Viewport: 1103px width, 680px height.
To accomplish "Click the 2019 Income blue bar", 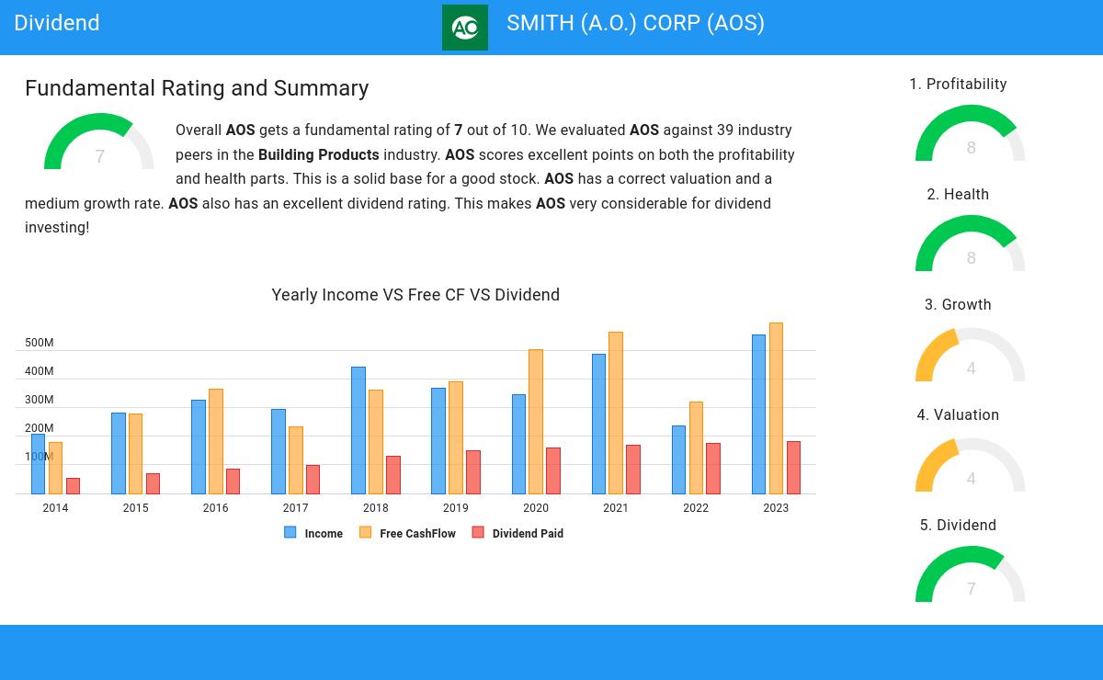I will pyautogui.click(x=438, y=441).
